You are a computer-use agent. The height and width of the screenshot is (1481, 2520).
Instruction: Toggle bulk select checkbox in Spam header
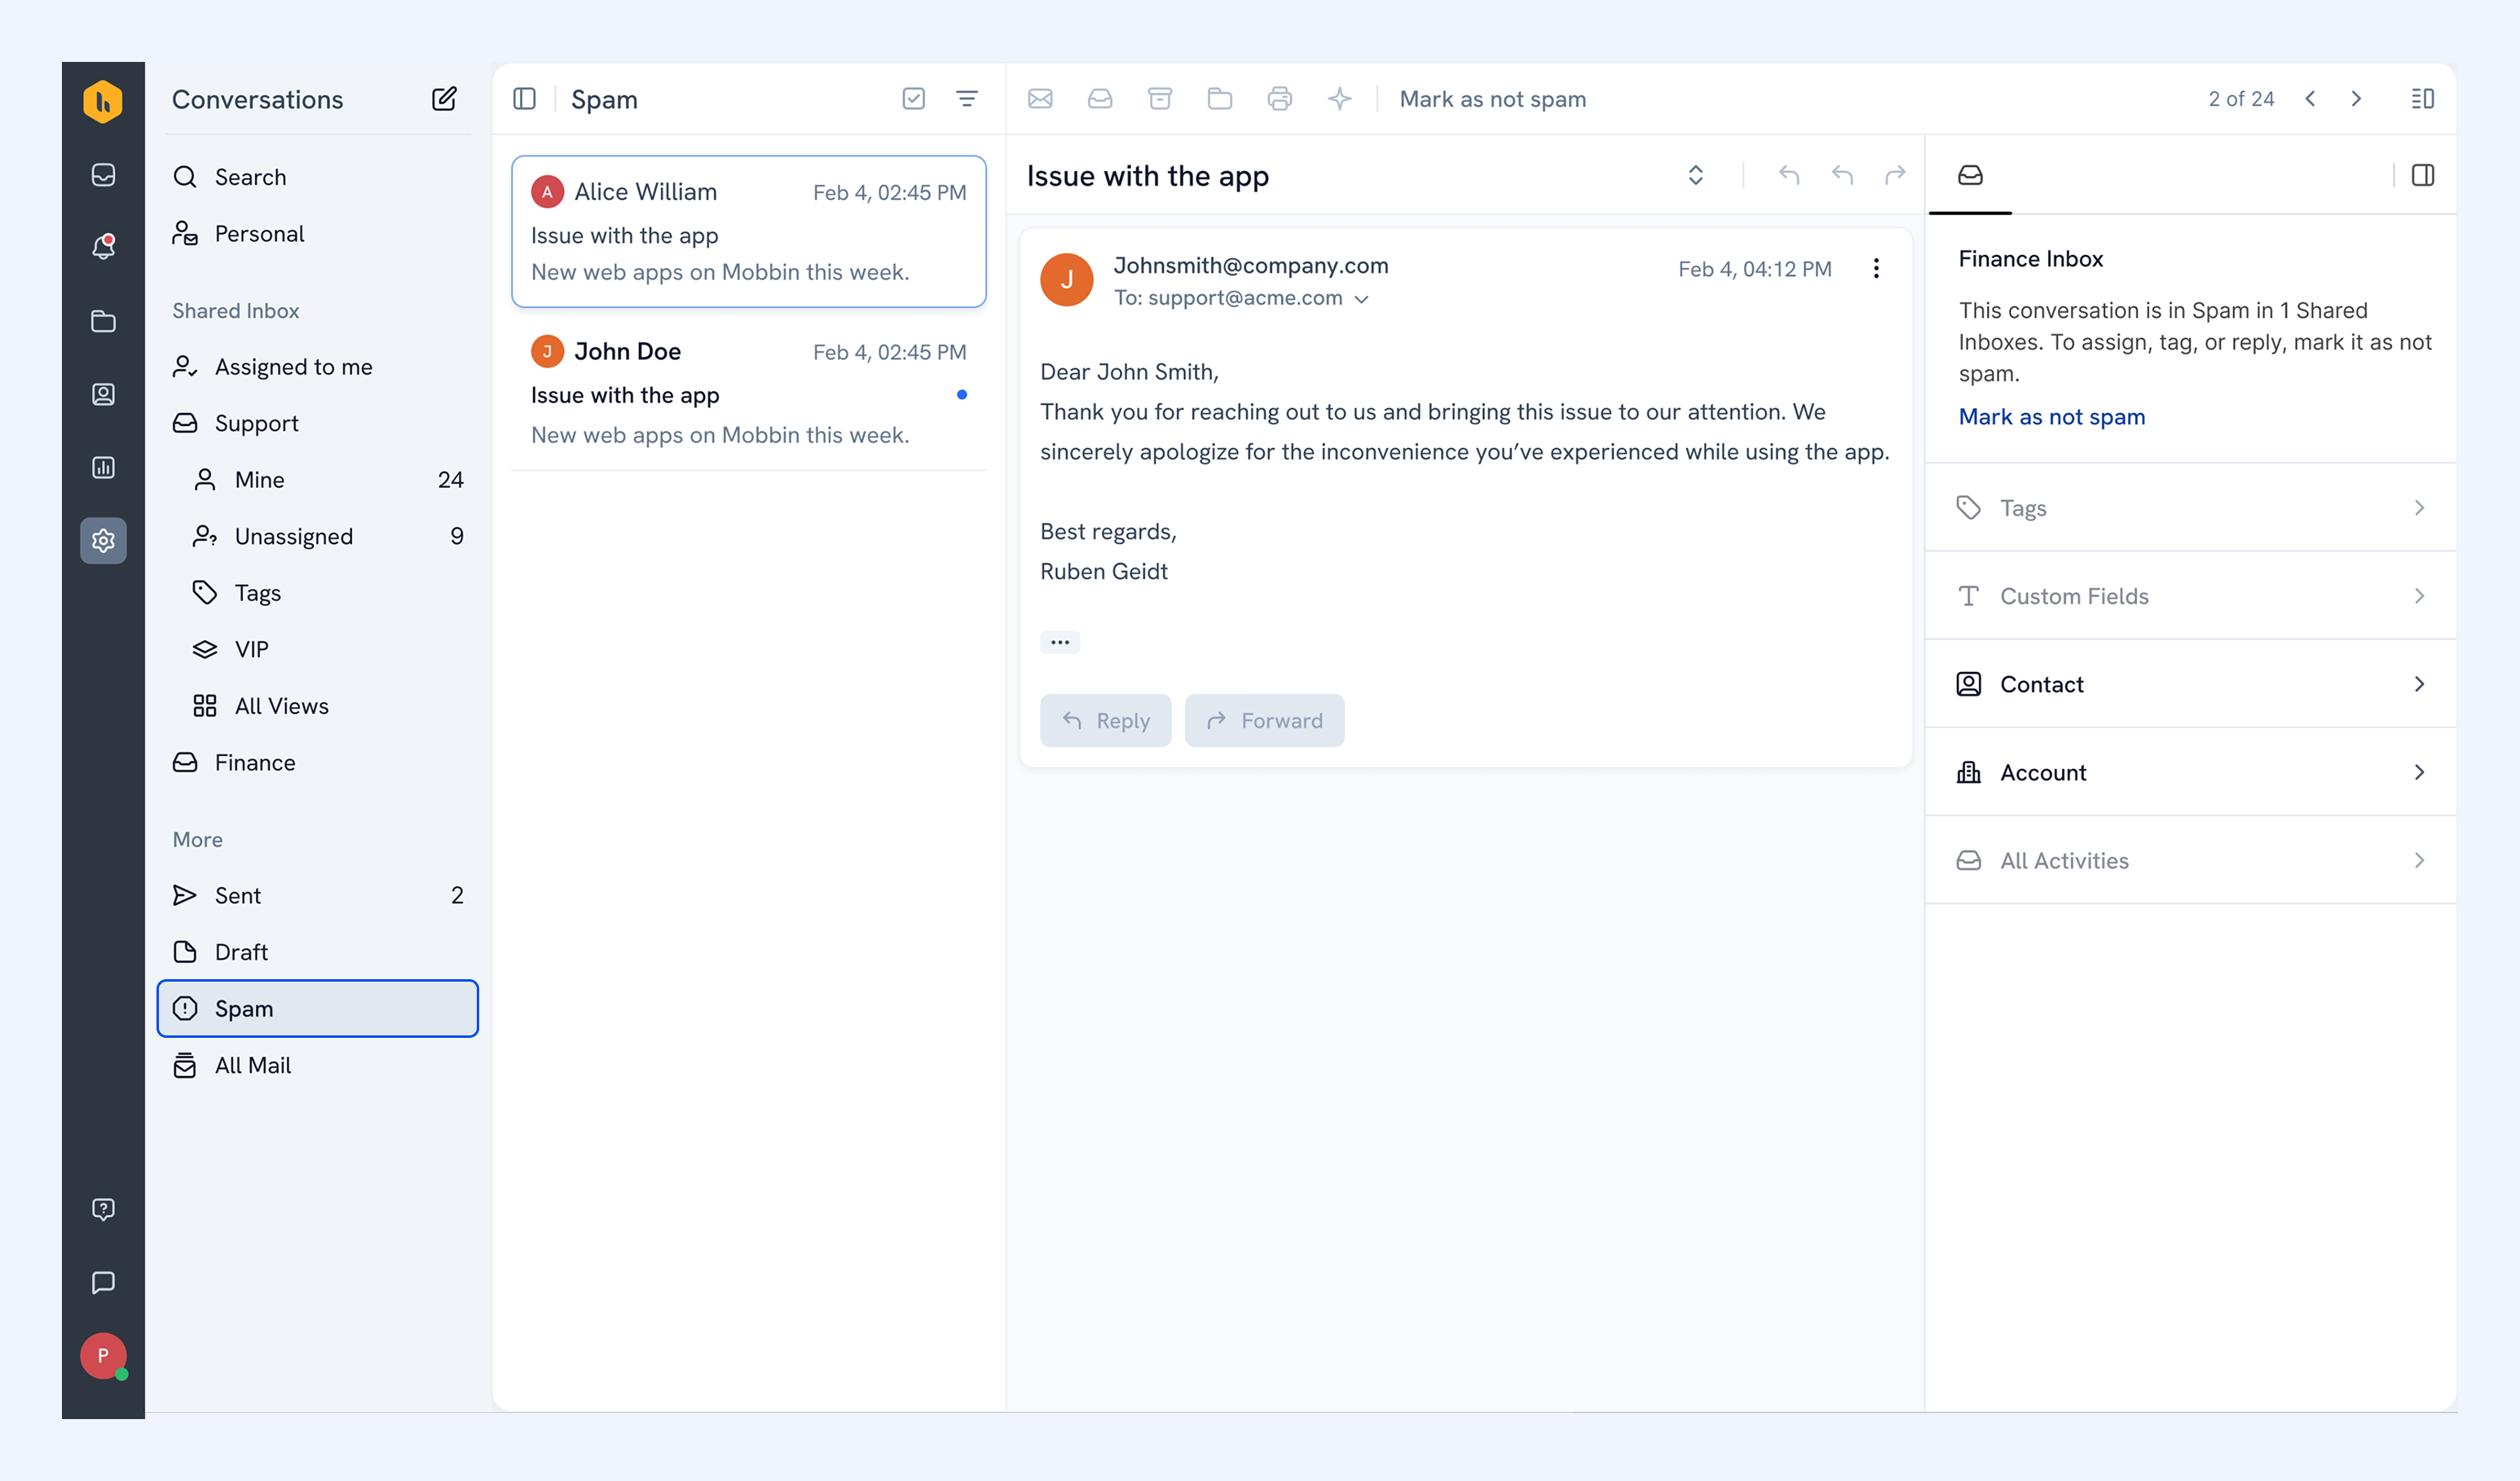pos(914,99)
